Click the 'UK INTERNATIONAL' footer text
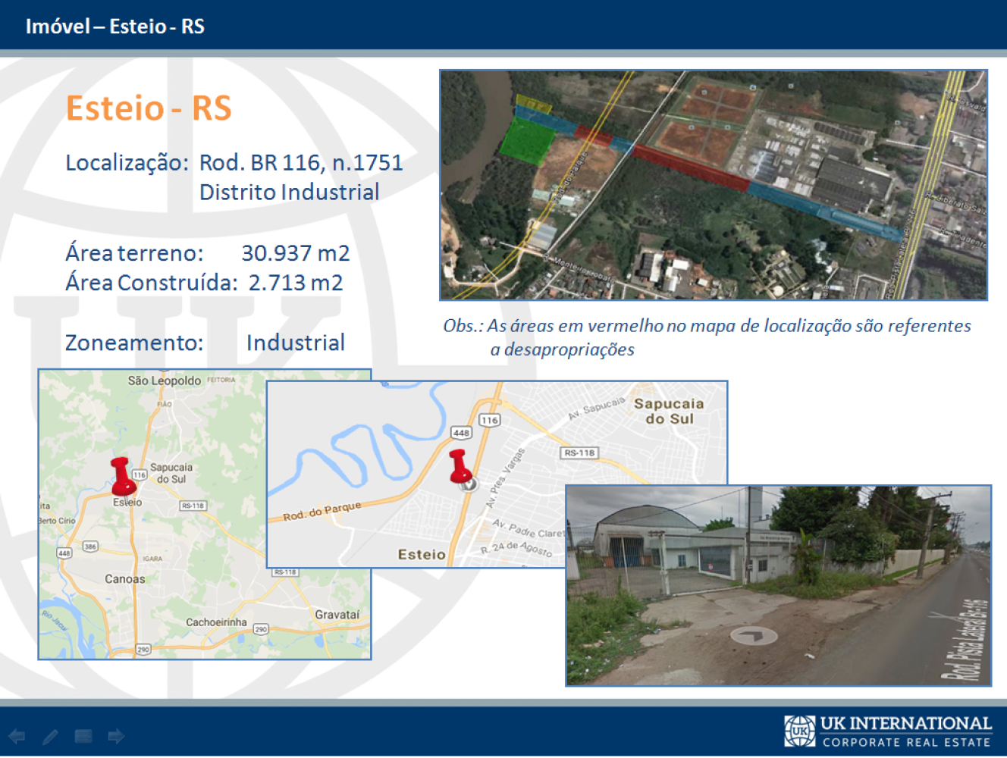This screenshot has height=758, width=1007. coord(905,724)
